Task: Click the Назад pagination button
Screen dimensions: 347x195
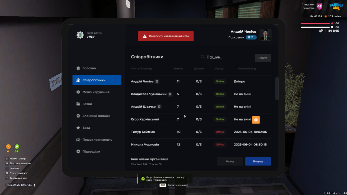Action: click(230, 161)
